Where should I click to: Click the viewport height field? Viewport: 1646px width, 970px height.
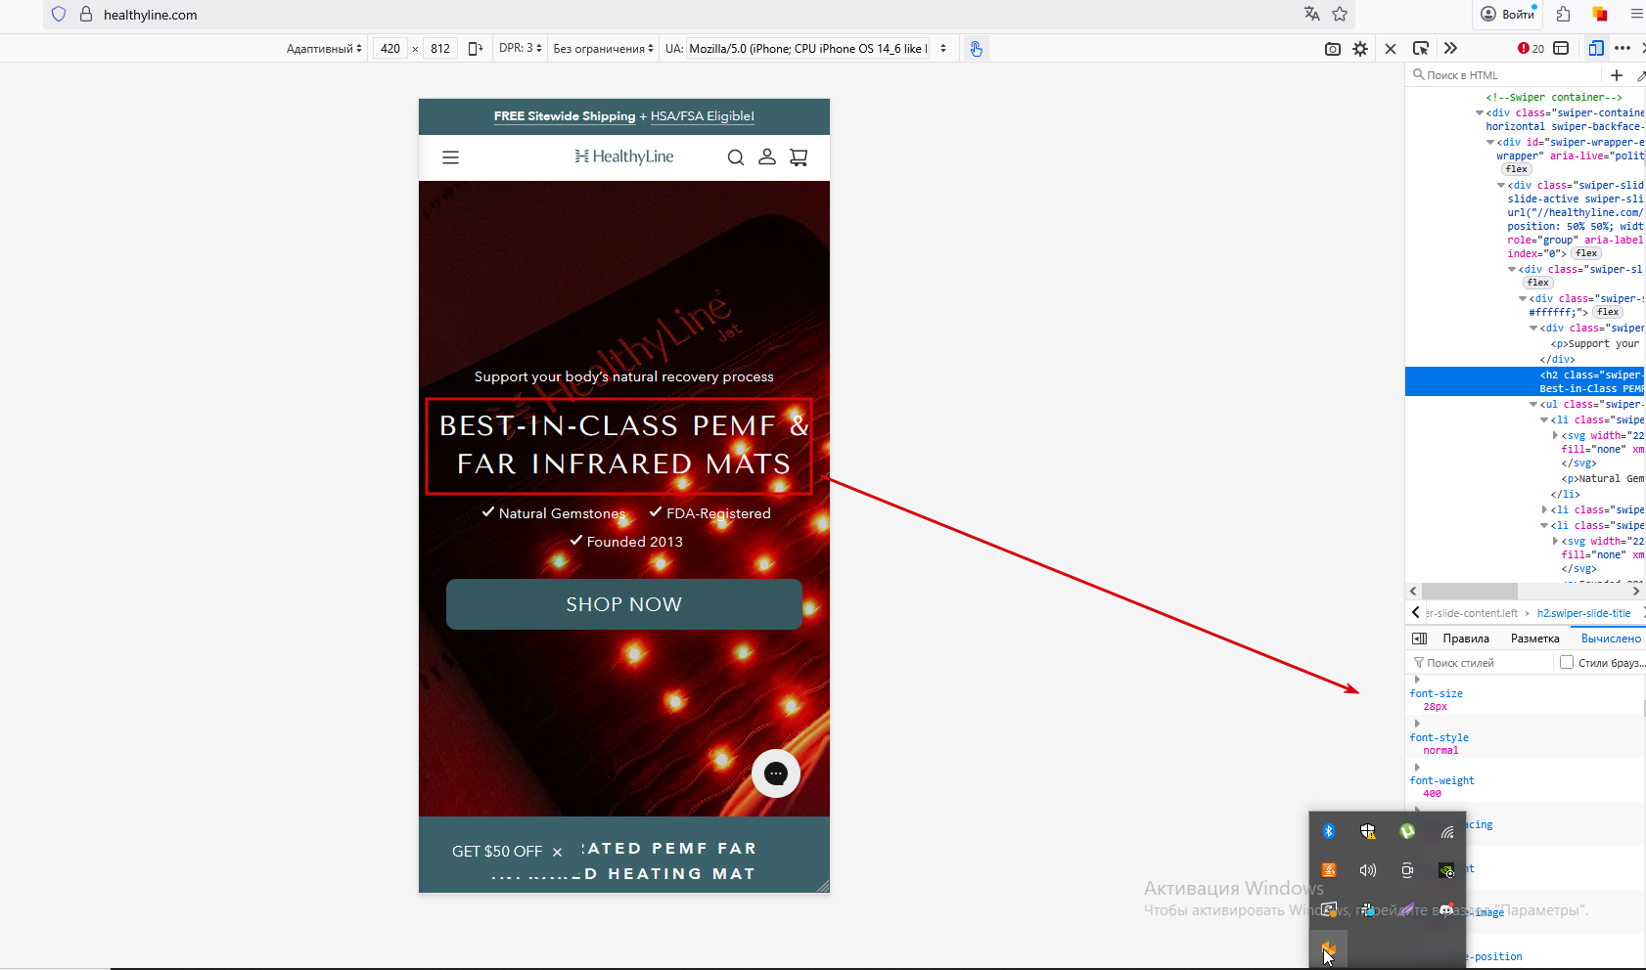point(440,48)
